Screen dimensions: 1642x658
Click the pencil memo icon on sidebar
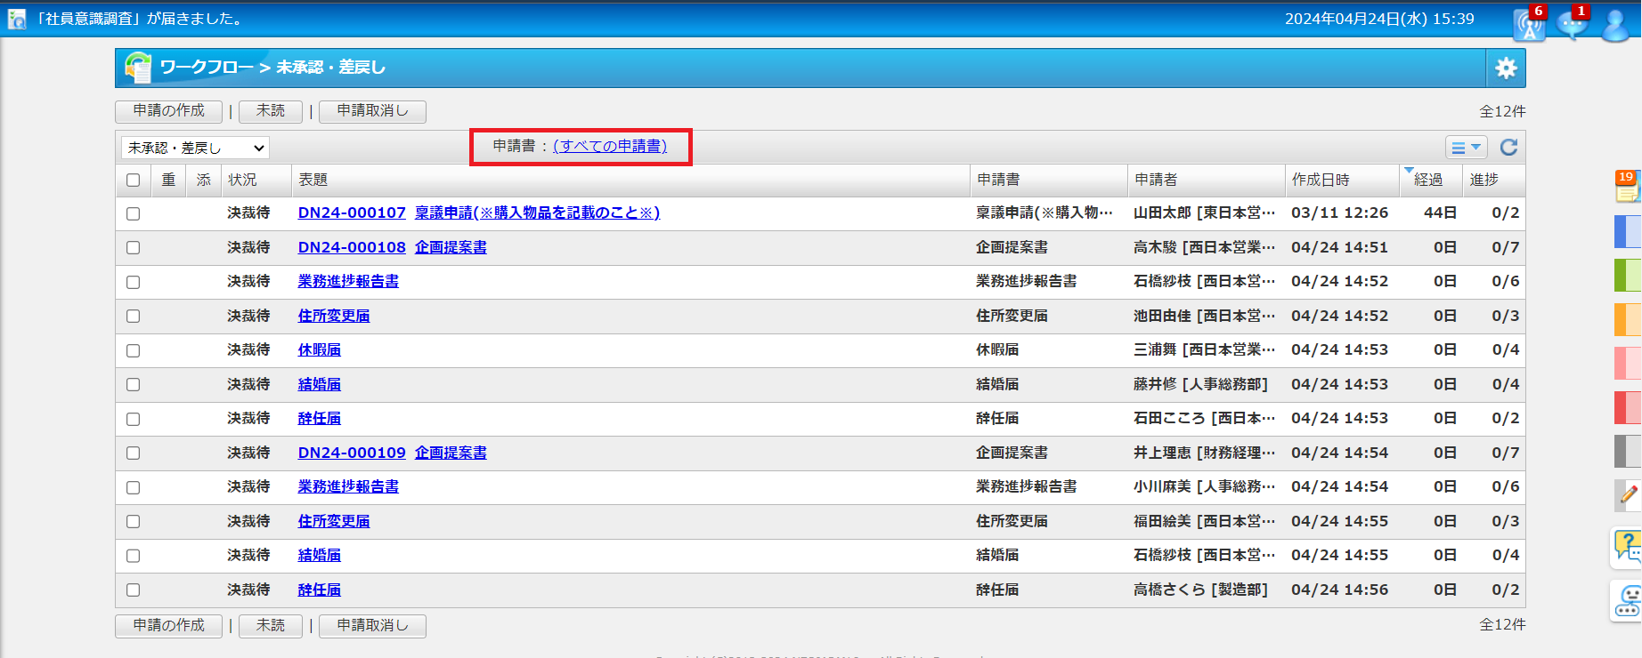click(x=1627, y=495)
